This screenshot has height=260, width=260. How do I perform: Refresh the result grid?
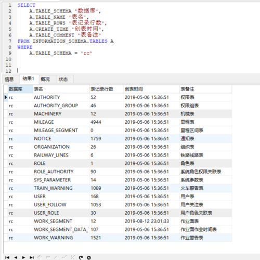pos(81,257)
